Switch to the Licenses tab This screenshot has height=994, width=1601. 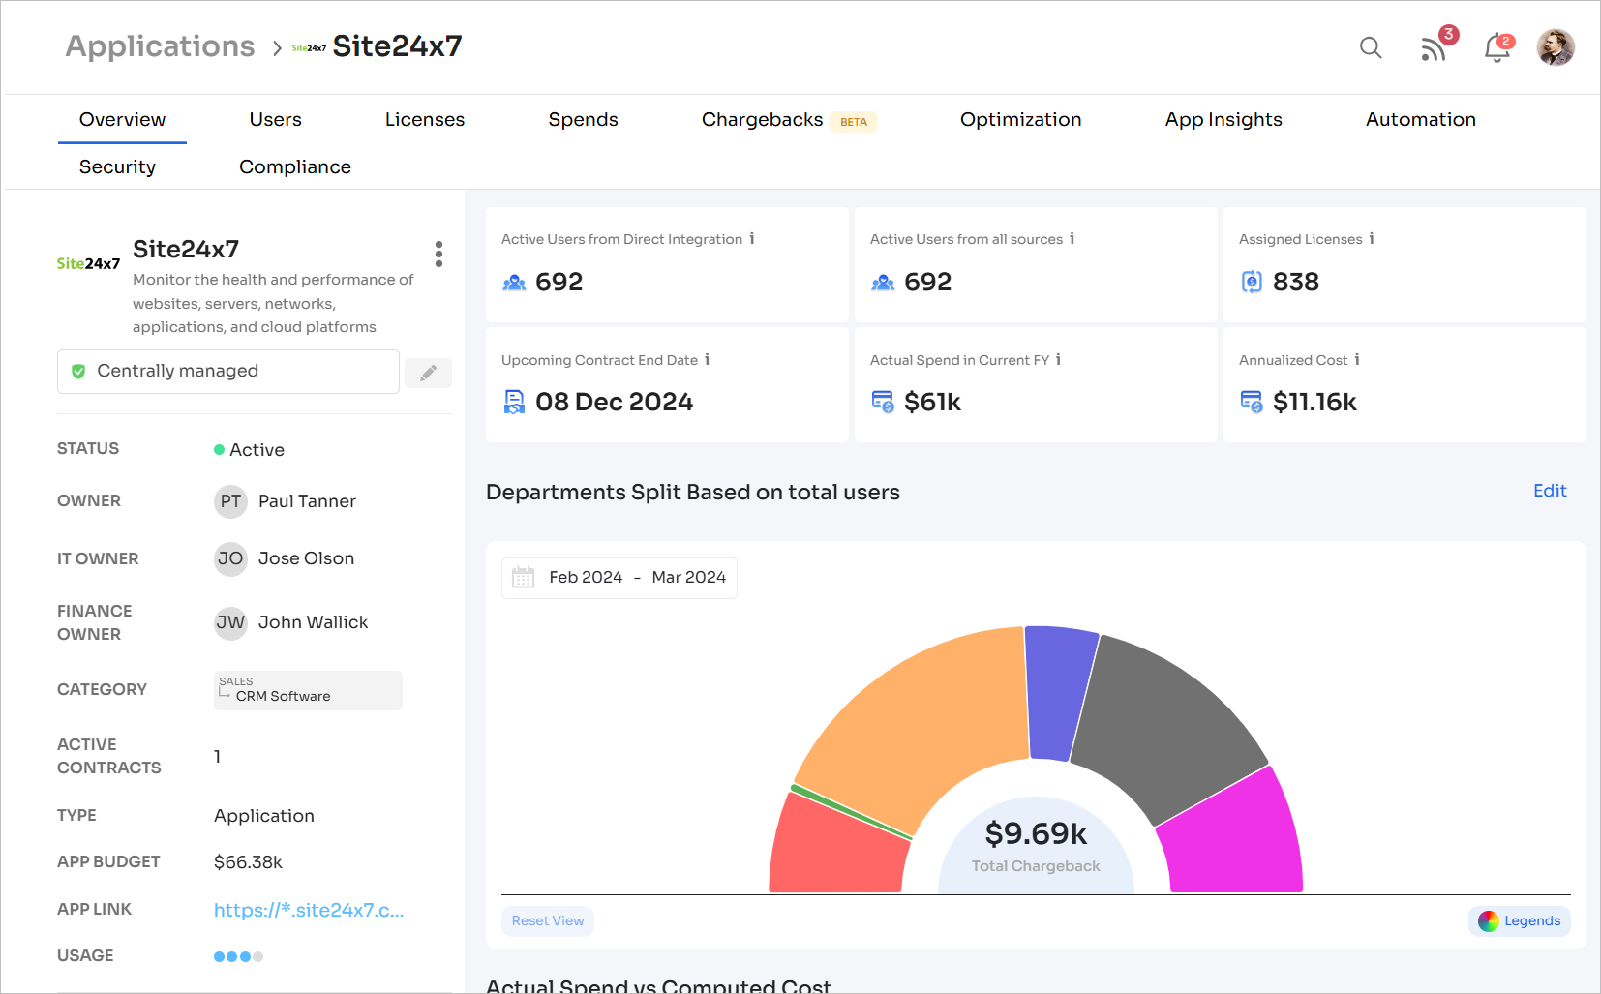(x=425, y=119)
